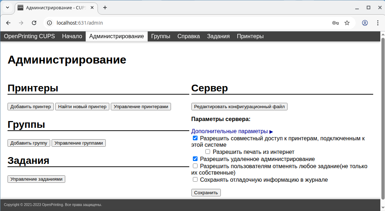This screenshot has height=211, width=385.
Task: Open the tab search dropdown arrow
Action: [8, 7]
